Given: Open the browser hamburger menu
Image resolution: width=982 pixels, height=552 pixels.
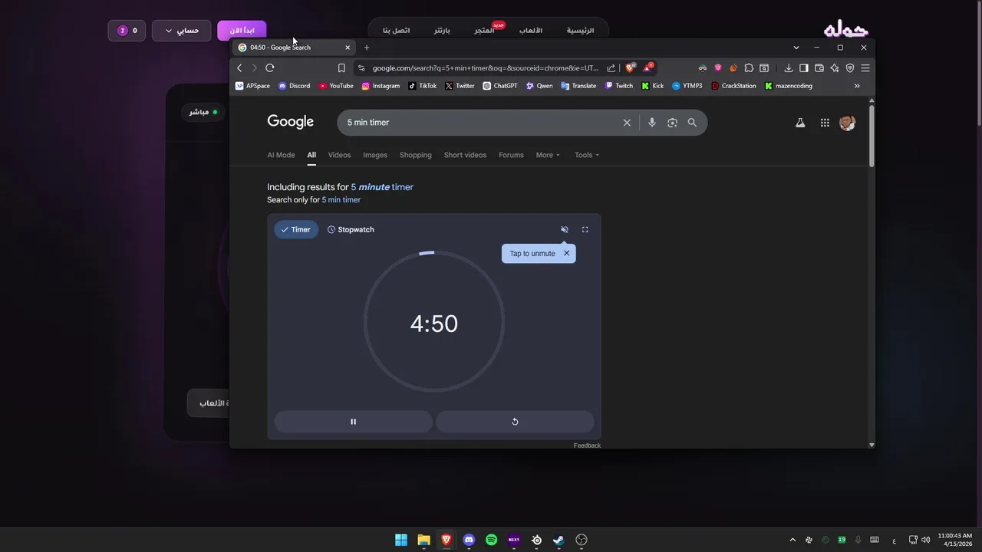Looking at the screenshot, I should (865, 67).
